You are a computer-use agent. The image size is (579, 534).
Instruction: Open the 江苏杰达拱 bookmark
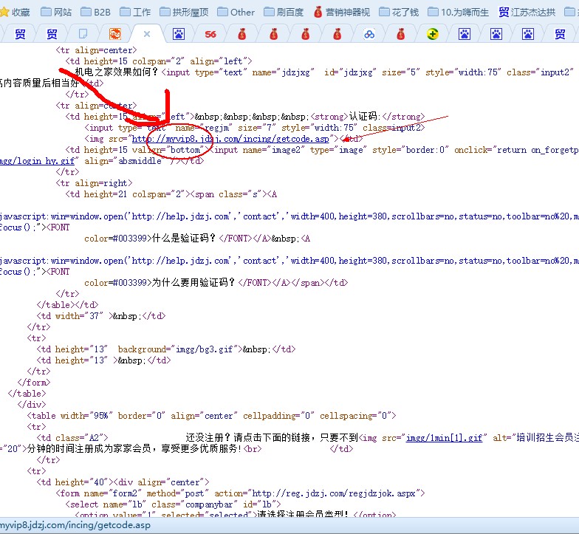coord(527,12)
